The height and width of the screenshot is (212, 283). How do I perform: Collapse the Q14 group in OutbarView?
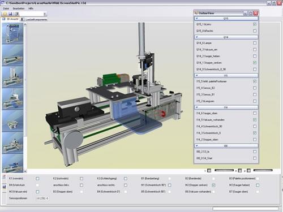tap(226, 37)
